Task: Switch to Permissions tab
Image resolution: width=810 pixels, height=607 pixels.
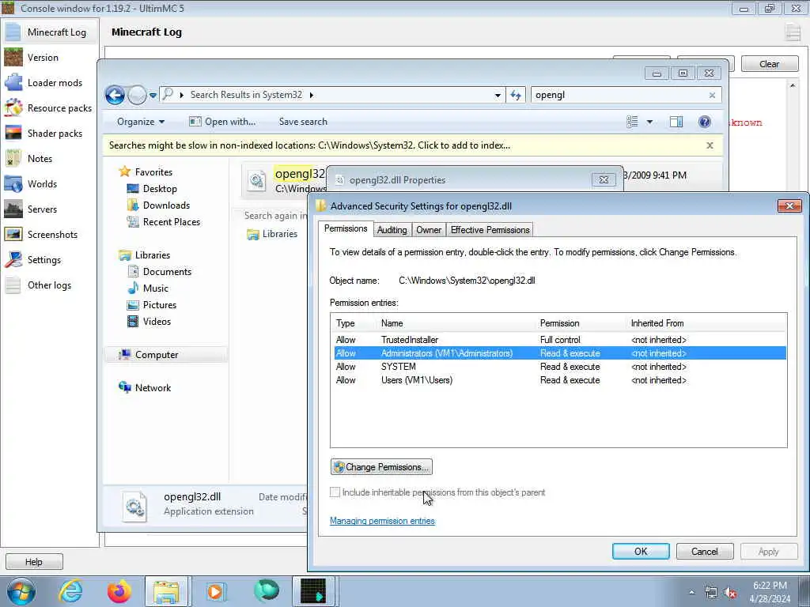Action: 346,228
